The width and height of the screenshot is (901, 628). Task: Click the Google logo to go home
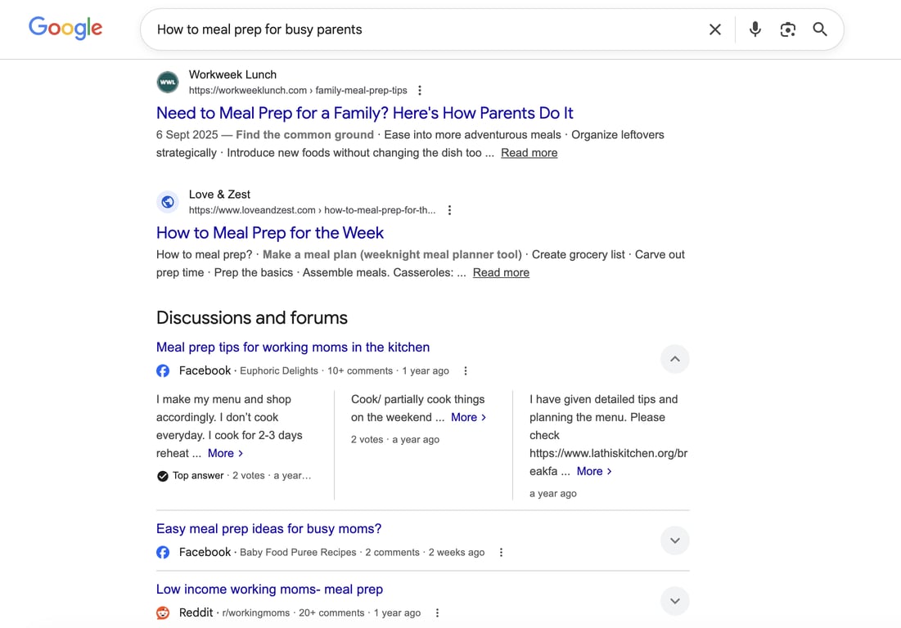65,28
